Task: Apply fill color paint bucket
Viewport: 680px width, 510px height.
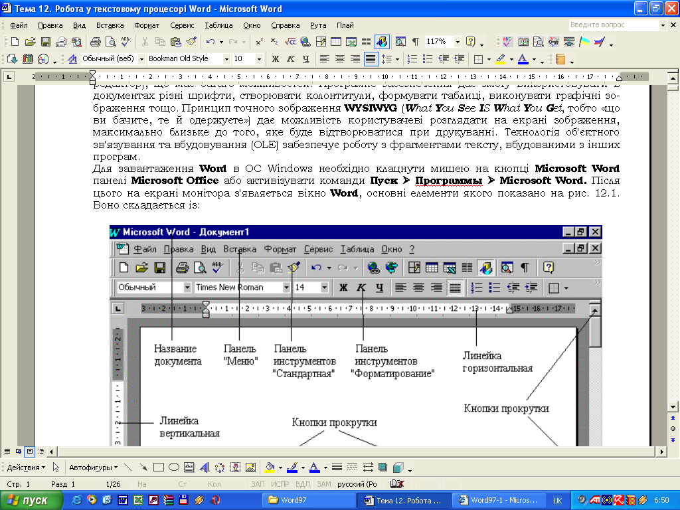Action: tap(270, 467)
